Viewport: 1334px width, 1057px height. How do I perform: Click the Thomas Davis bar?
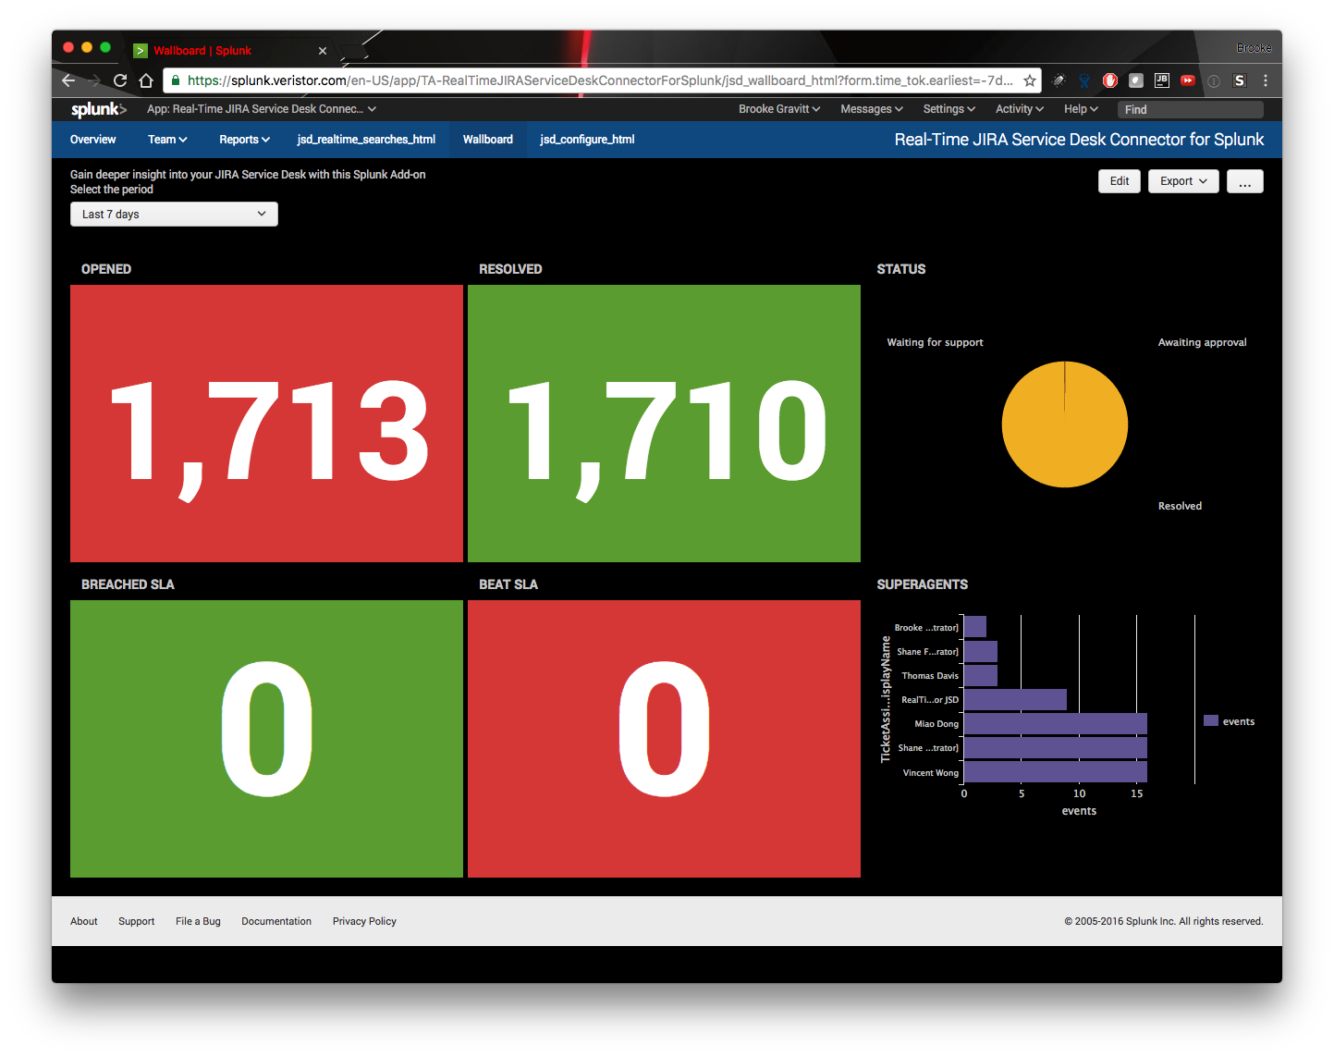point(981,675)
